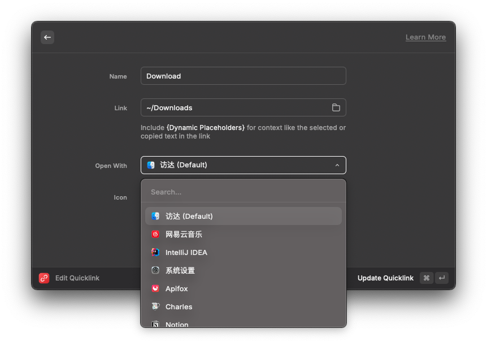This screenshot has width=487, height=350.
Task: Click the Search field in app list
Action: point(243,192)
